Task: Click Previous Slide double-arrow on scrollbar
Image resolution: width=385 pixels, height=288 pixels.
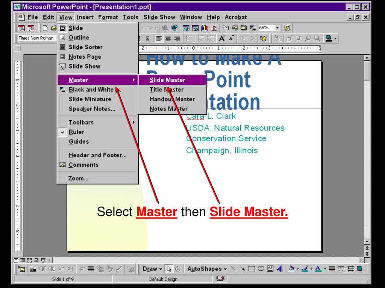Action: coord(367,248)
